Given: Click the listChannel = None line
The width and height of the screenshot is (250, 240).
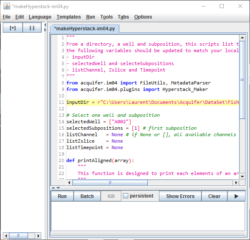Looking at the screenshot, I should click(151, 135).
